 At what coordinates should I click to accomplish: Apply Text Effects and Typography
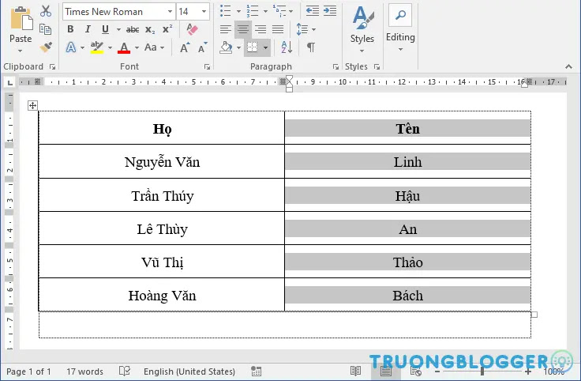(x=71, y=47)
